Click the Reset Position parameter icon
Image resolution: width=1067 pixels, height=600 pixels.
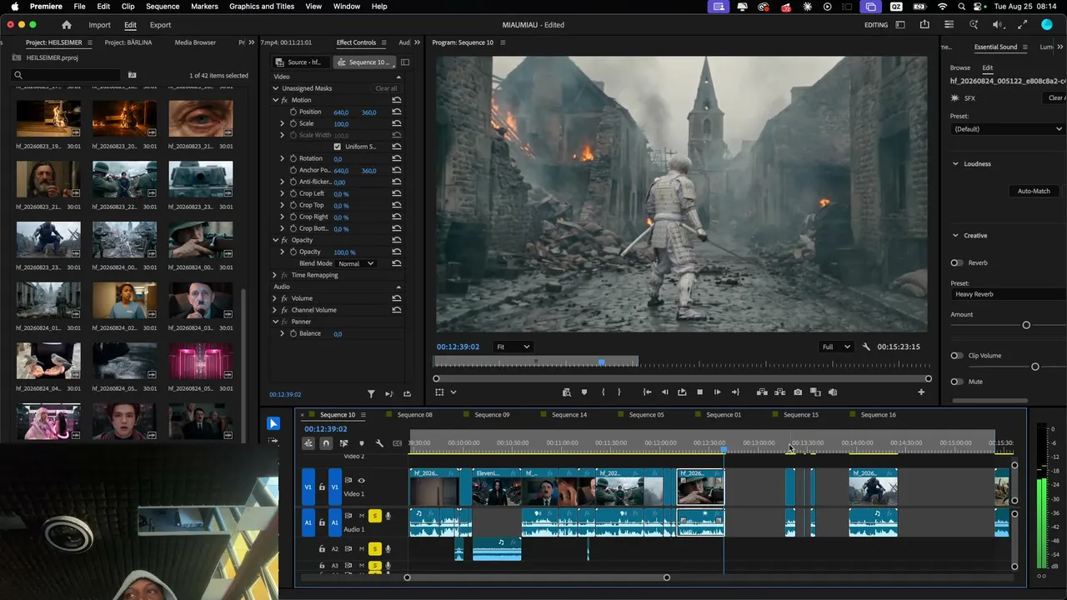click(397, 112)
